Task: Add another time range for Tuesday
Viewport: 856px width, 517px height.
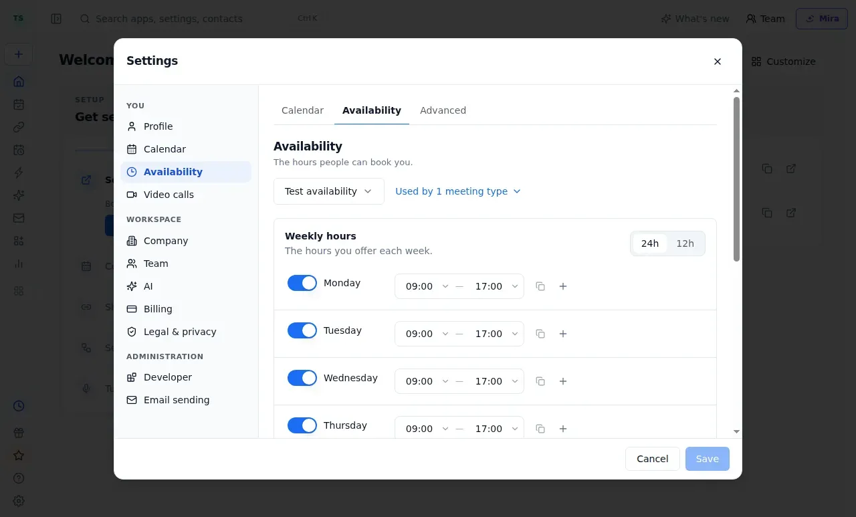Action: click(x=563, y=334)
